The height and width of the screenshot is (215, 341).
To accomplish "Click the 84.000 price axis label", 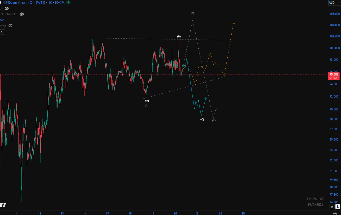I will click(334, 150).
